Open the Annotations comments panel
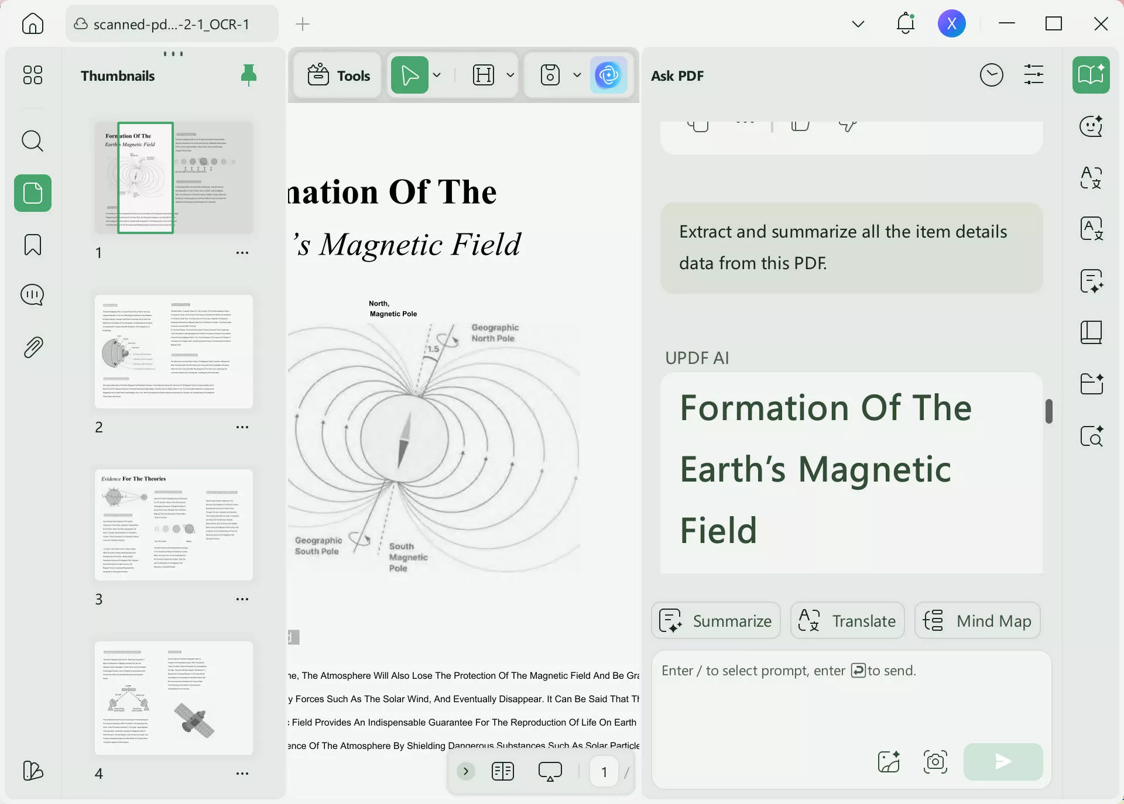The image size is (1124, 804). pos(32,295)
